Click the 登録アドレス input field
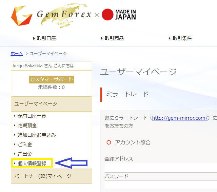 pos(161,168)
